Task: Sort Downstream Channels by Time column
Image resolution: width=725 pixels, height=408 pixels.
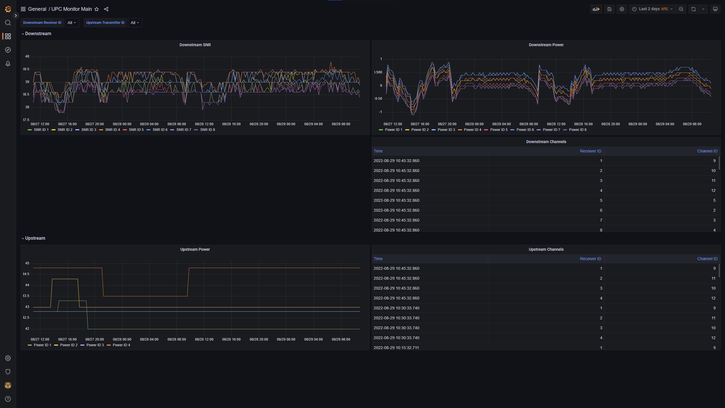Action: pyautogui.click(x=378, y=151)
